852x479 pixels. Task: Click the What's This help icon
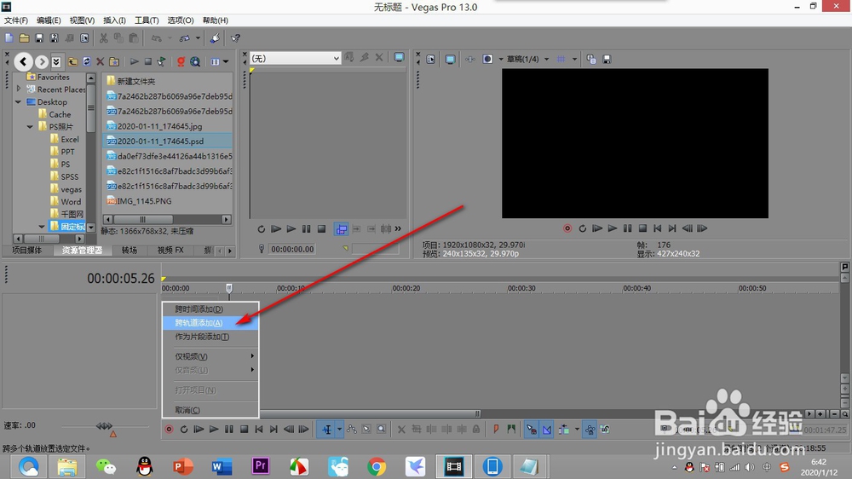point(235,38)
